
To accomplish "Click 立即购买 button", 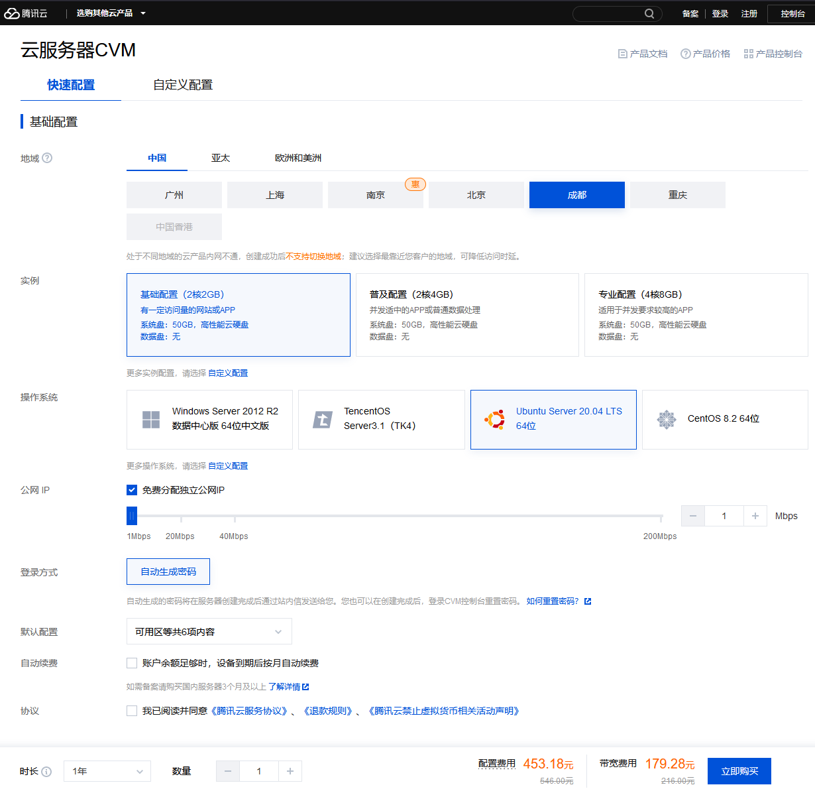I will tap(739, 771).
